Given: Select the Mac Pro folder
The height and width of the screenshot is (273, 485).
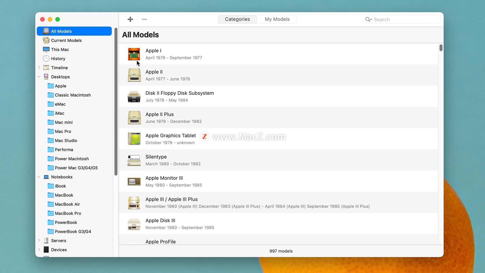Looking at the screenshot, I should coord(74,131).
